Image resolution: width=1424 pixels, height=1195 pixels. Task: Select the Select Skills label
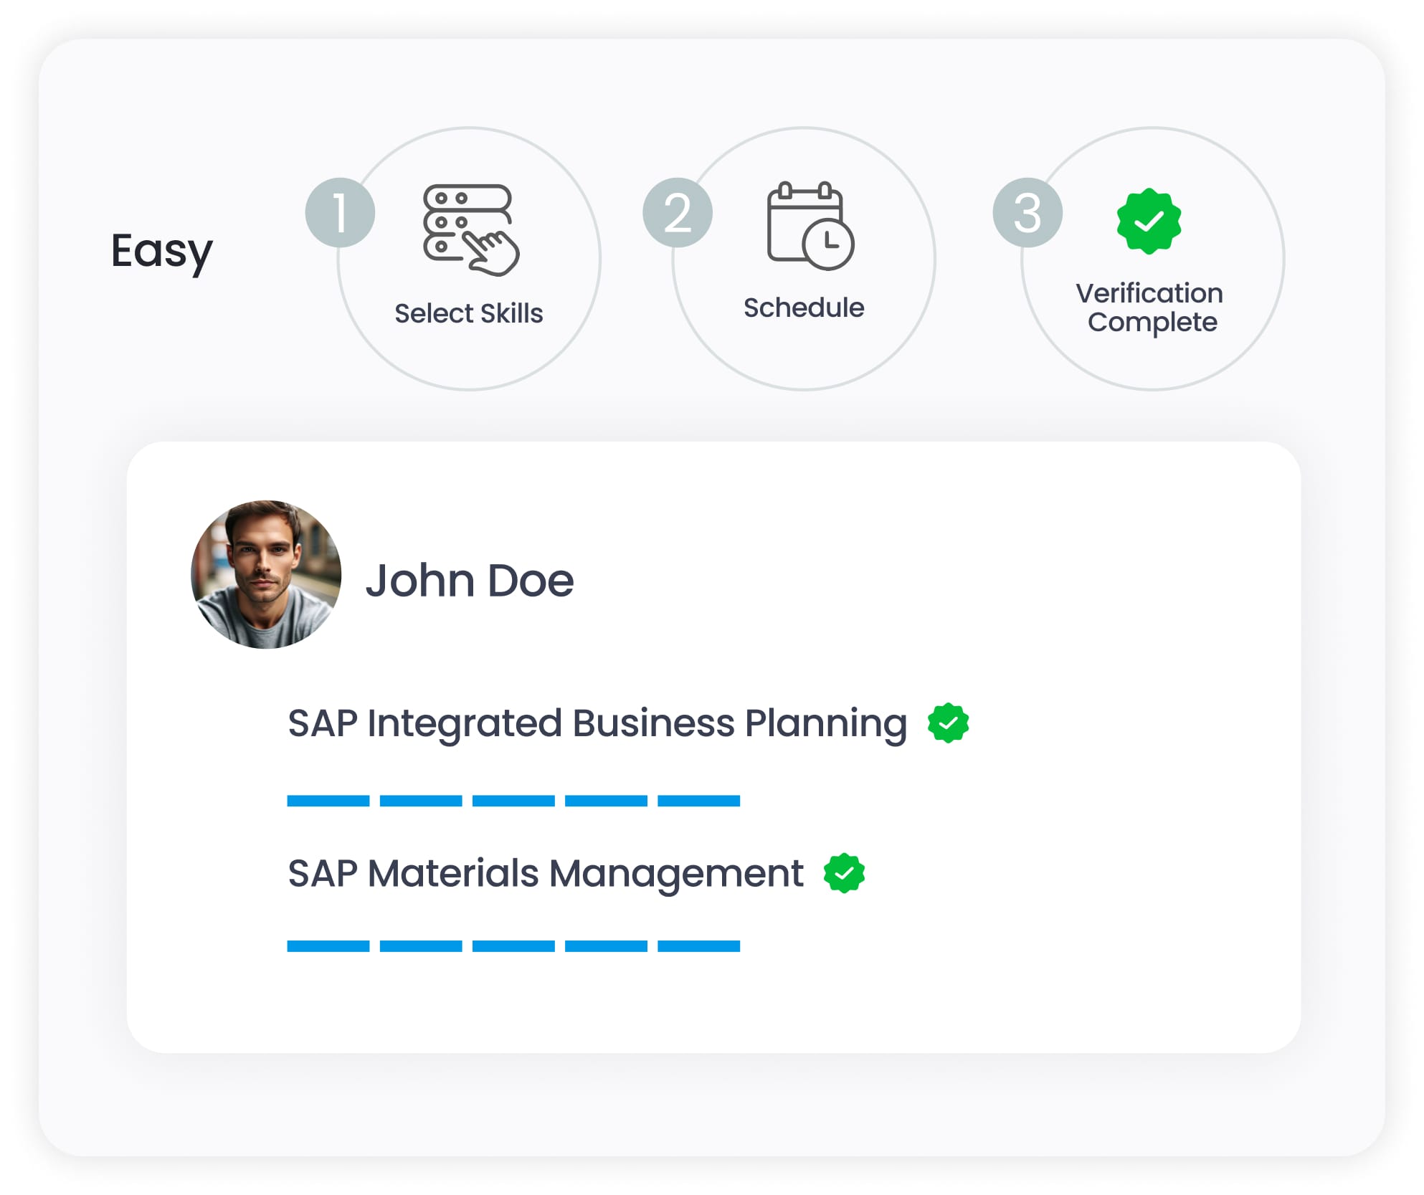[469, 313]
